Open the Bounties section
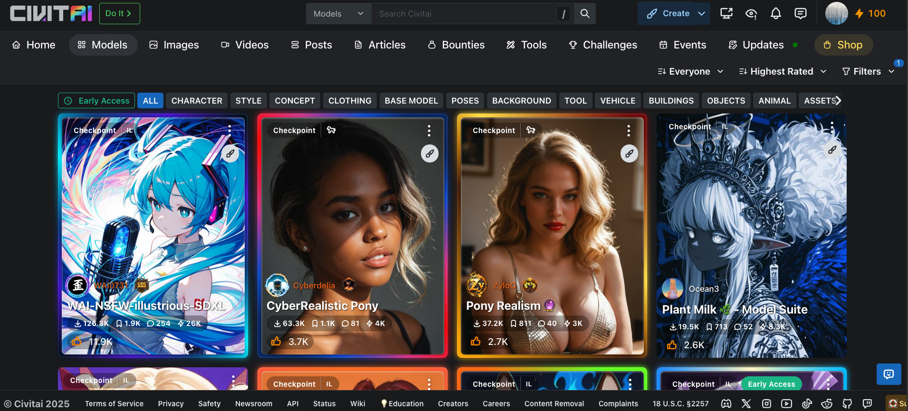The image size is (908, 411). tap(456, 45)
